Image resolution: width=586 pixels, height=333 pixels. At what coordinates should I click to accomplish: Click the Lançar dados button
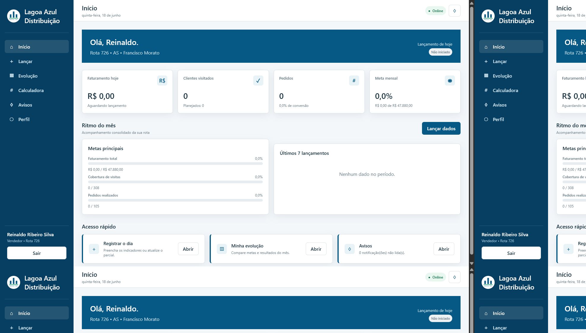(441, 128)
